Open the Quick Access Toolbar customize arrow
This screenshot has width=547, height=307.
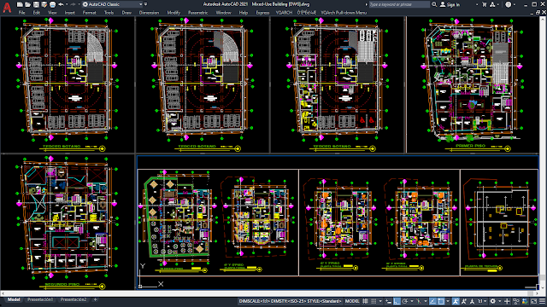coord(145,4)
